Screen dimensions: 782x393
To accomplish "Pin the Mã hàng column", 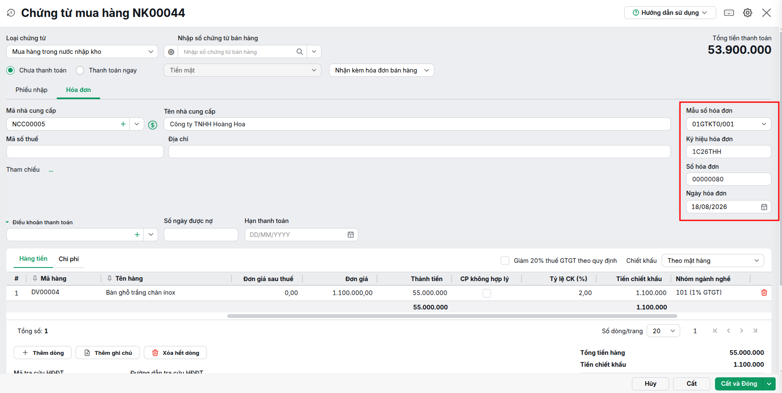I will coord(35,279).
